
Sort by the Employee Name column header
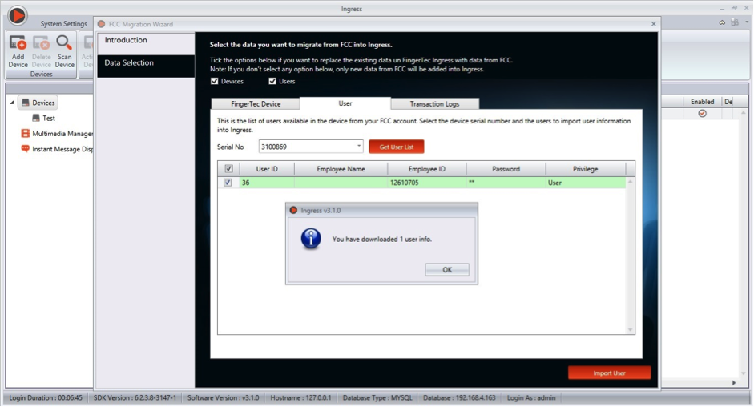341,169
